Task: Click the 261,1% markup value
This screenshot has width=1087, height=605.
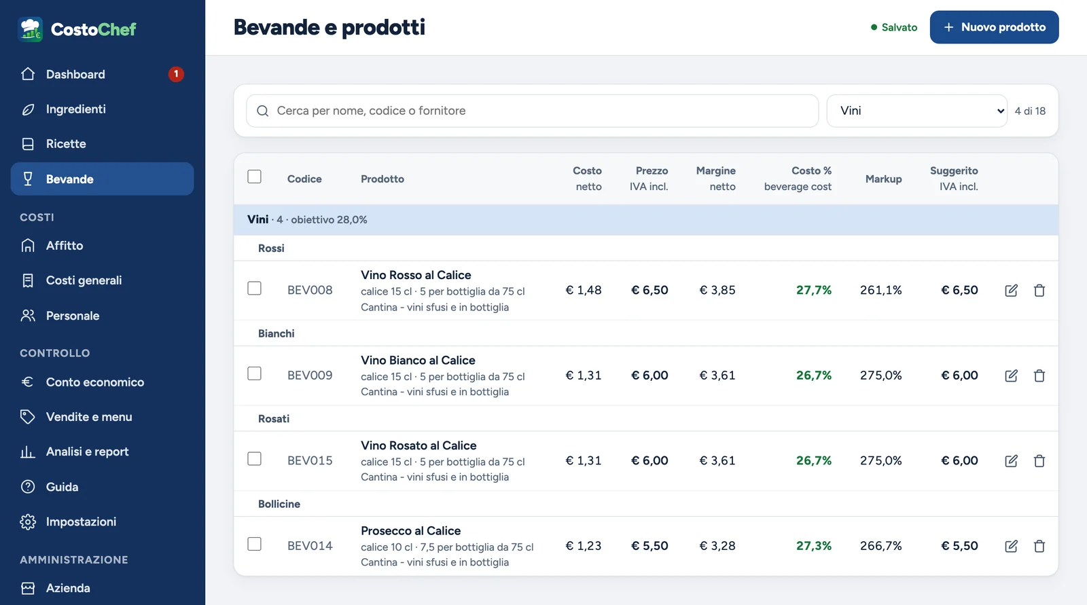Action: (x=880, y=290)
